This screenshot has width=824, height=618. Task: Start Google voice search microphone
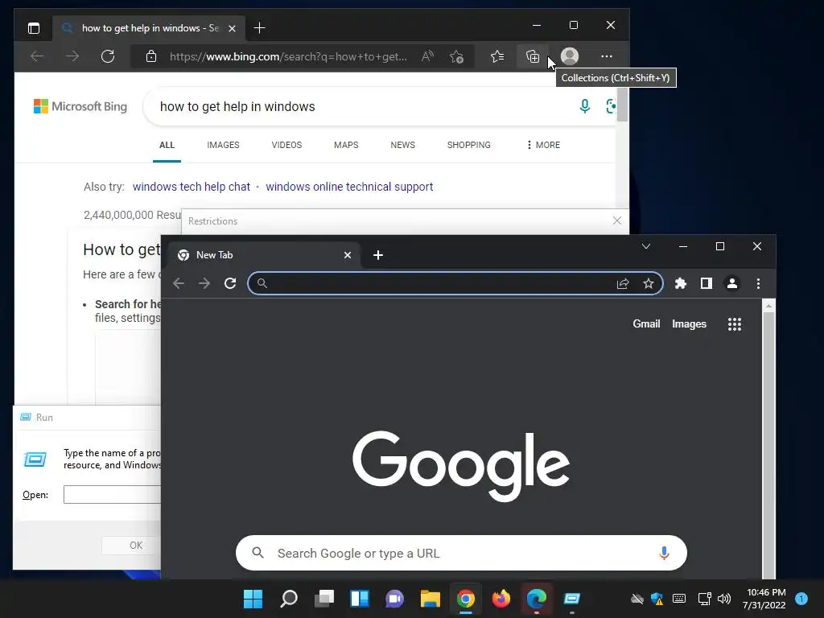pos(664,553)
